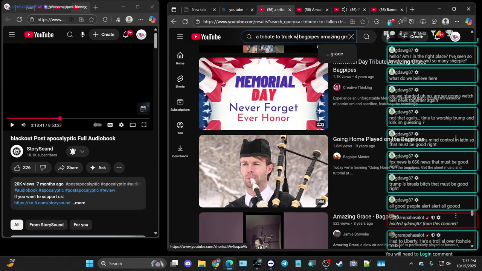The image size is (482, 271).
Task: Click the YouTube logo in the left window
Action: coord(39,35)
